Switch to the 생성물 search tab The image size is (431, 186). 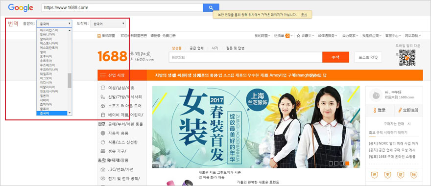click(177, 48)
